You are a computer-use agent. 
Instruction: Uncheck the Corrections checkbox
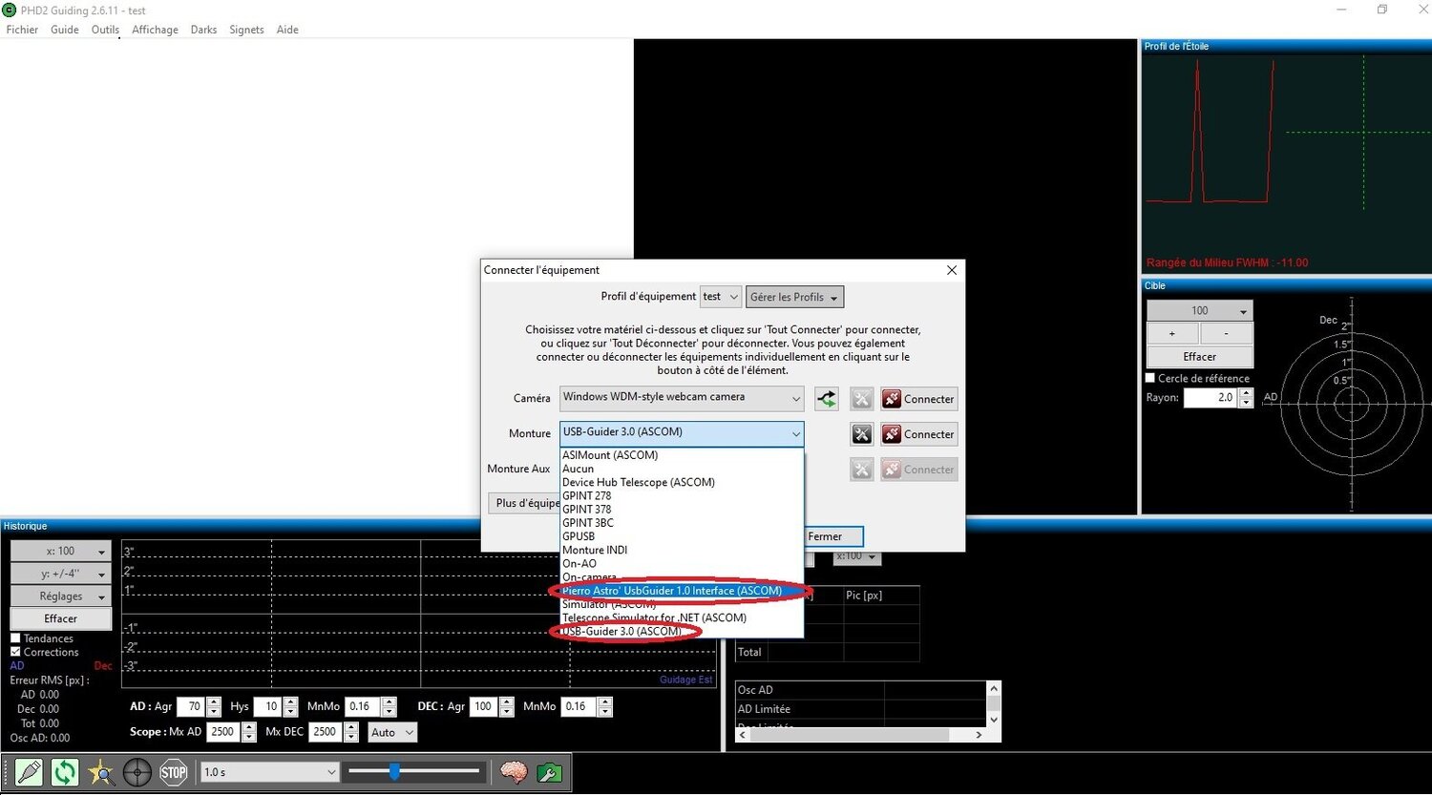(15, 652)
